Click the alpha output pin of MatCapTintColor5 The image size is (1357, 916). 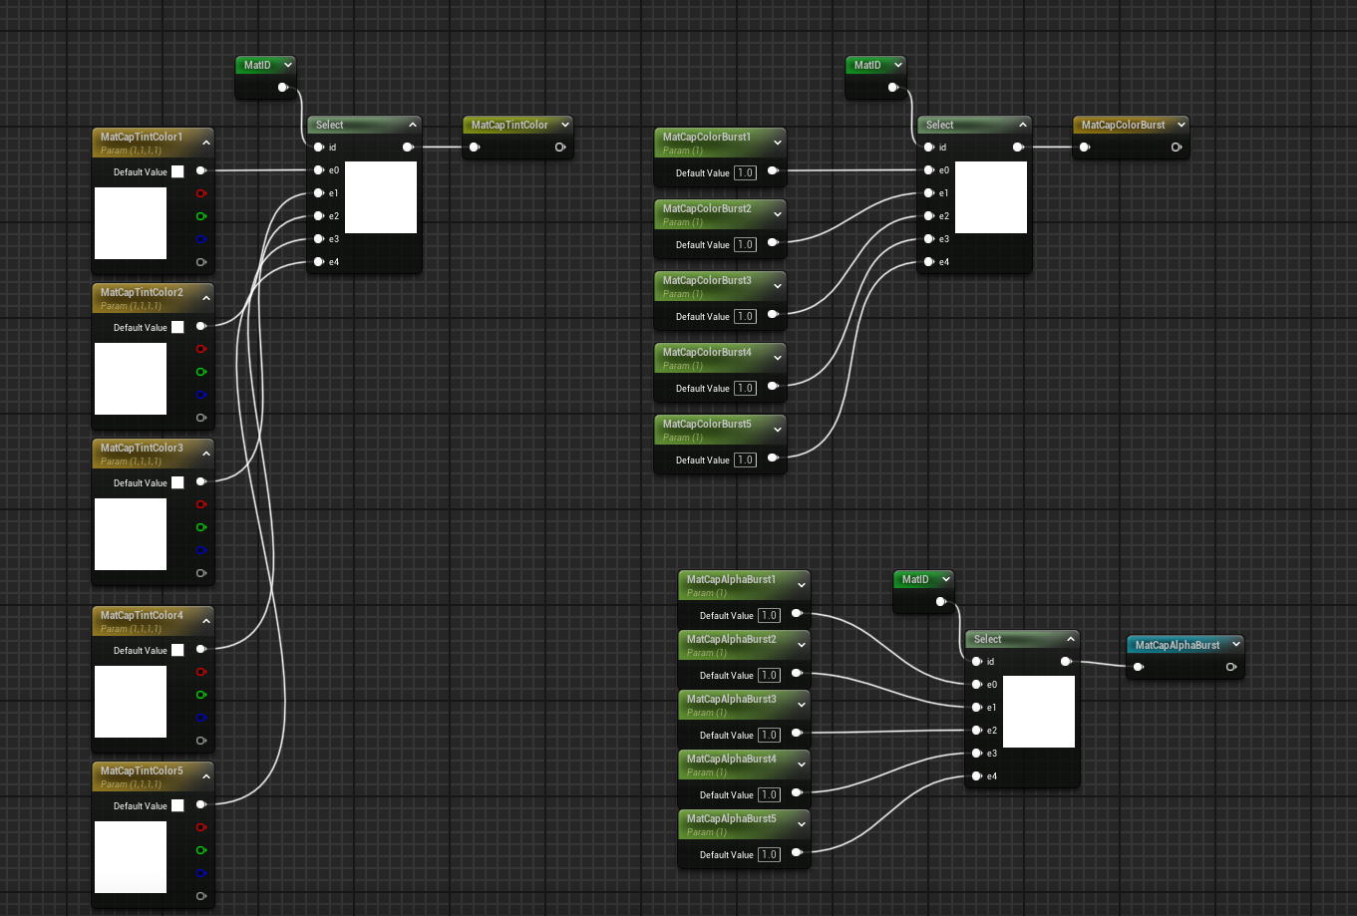[201, 896]
